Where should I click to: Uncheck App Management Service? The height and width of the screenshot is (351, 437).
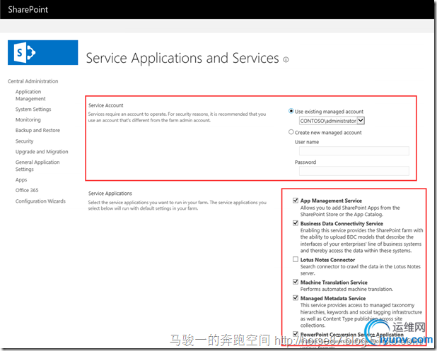pyautogui.click(x=296, y=201)
